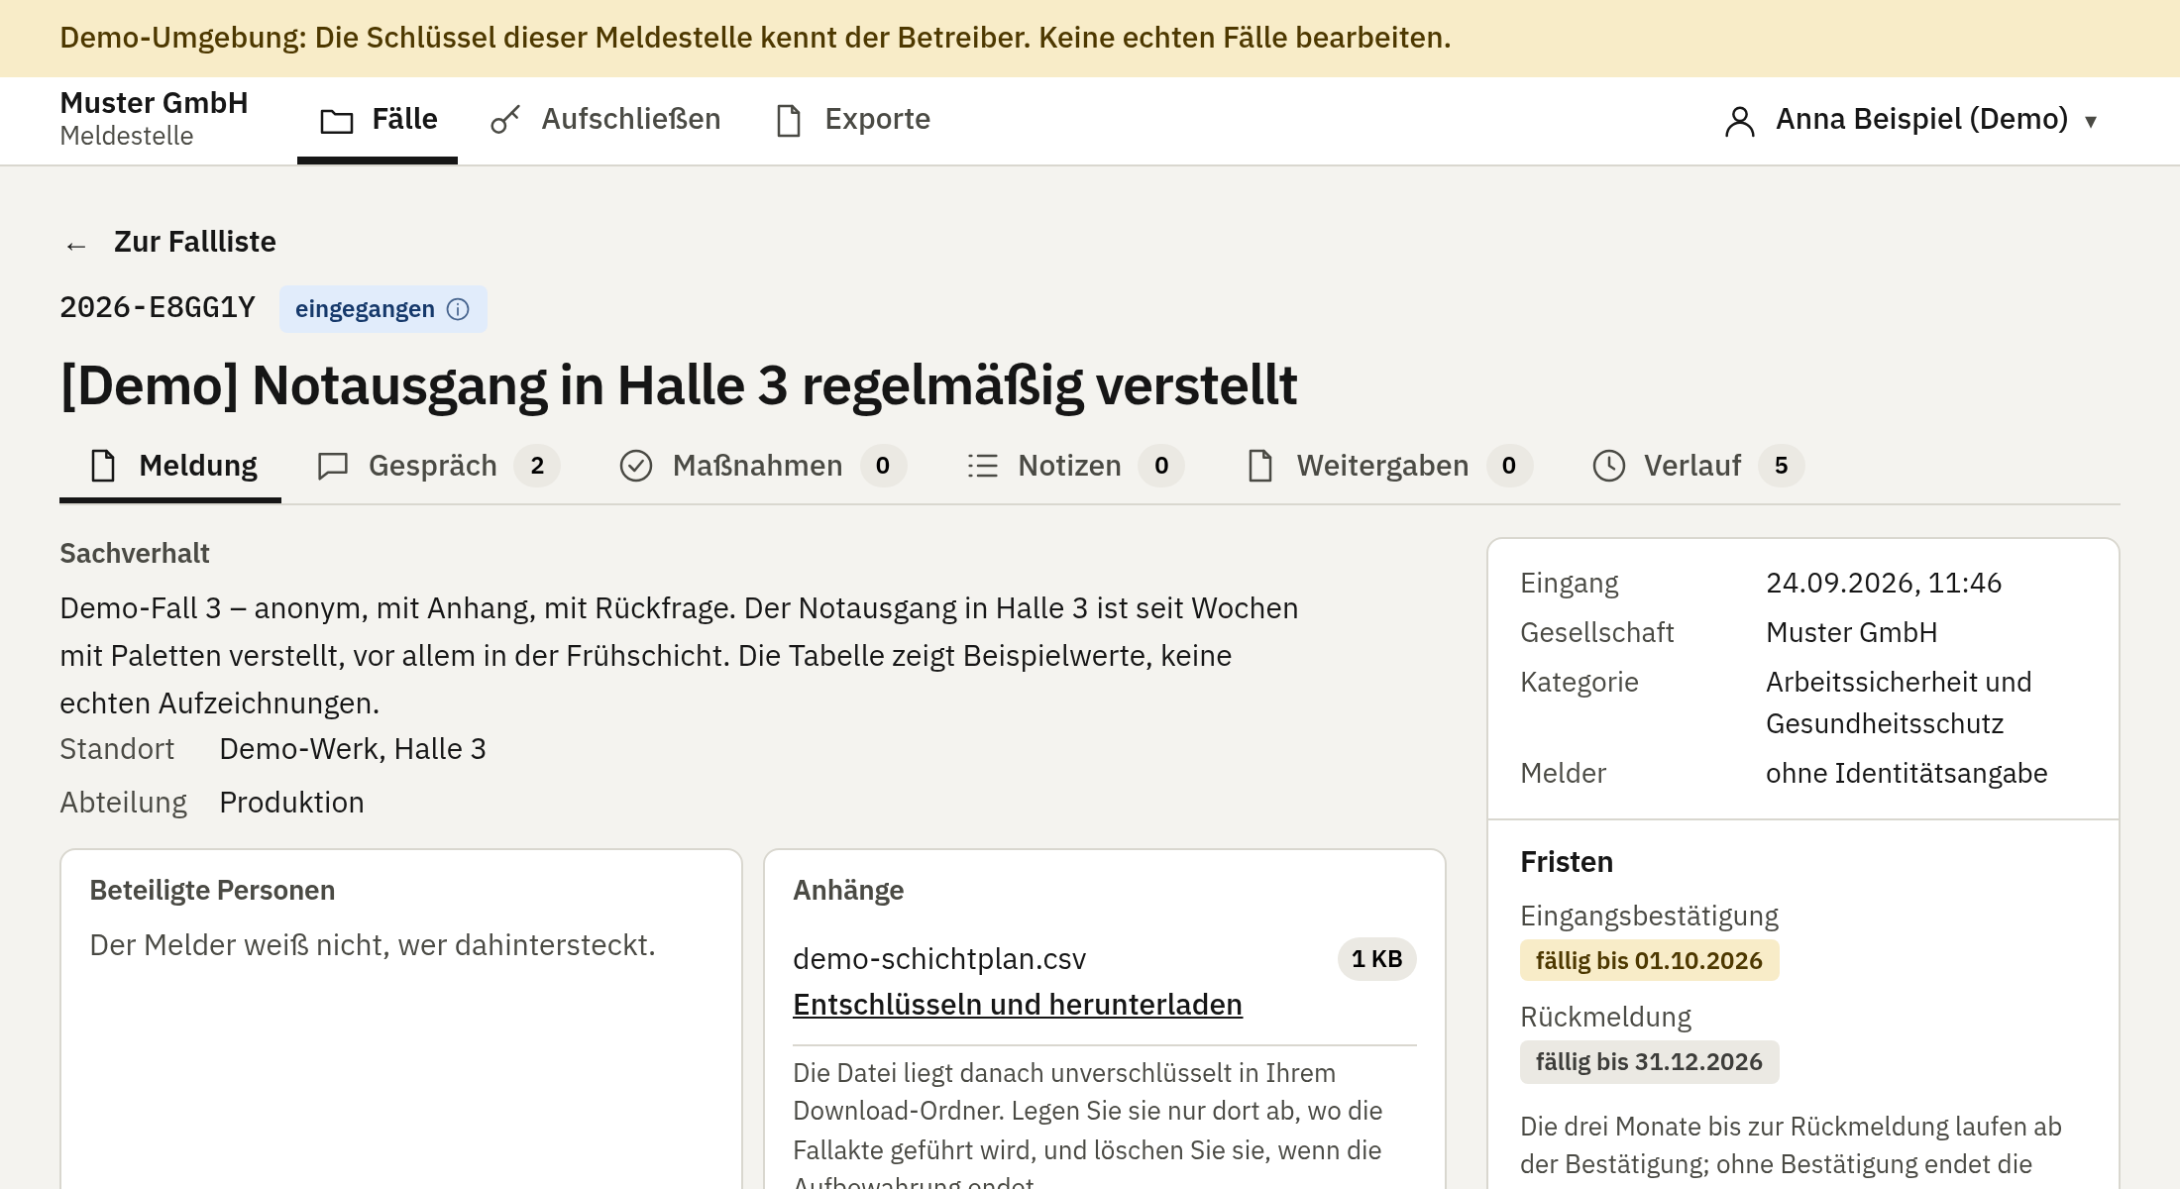This screenshot has width=2180, height=1189.
Task: Click the list icon on Notizen tab
Action: [x=982, y=466]
